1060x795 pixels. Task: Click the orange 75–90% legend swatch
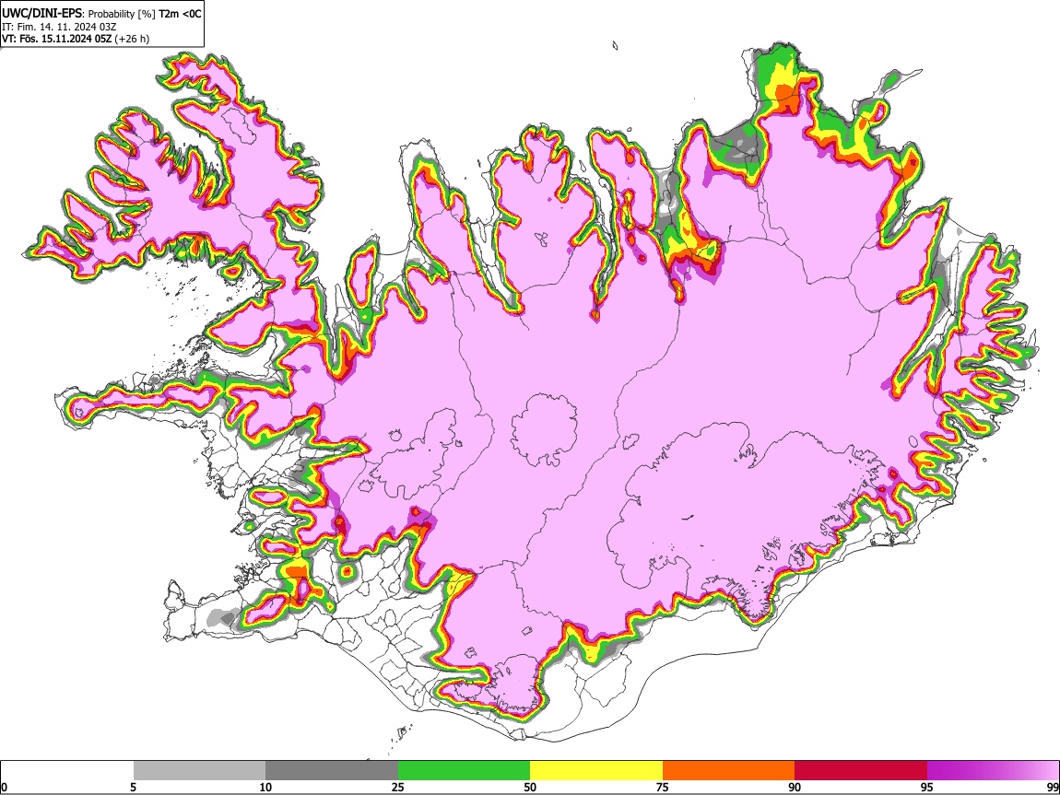[728, 771]
